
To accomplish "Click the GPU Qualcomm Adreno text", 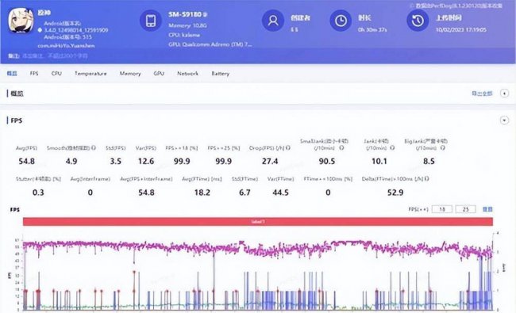I will pyautogui.click(x=210, y=44).
